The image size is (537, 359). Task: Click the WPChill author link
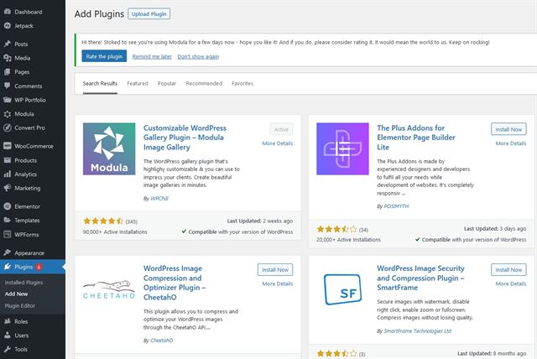coord(159,199)
